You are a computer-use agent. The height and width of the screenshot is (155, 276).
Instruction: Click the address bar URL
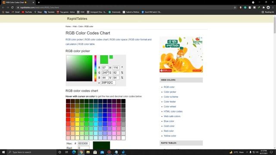[x=39, y=8]
